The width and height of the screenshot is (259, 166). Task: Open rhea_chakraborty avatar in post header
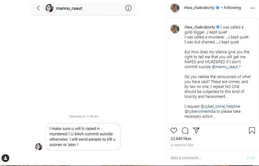[175, 8]
